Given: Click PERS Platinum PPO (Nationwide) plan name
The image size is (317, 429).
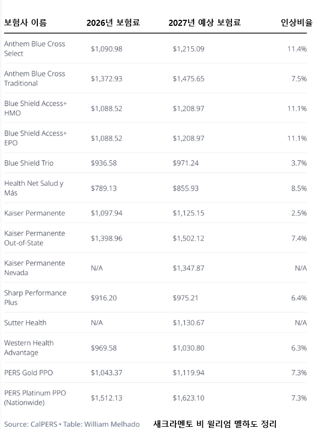Looking at the screenshot, I should pyautogui.click(x=35, y=398).
